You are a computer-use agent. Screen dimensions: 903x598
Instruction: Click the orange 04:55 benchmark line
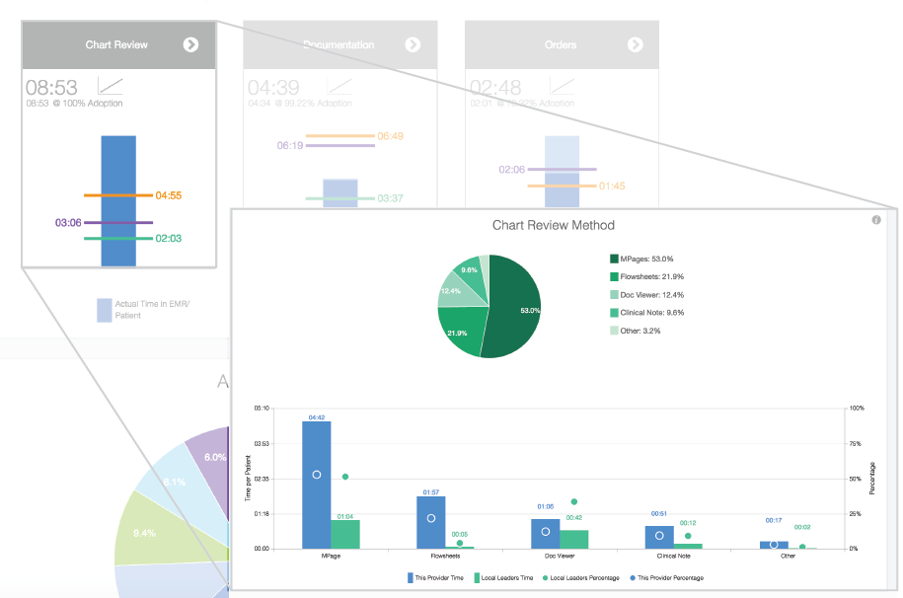(118, 195)
